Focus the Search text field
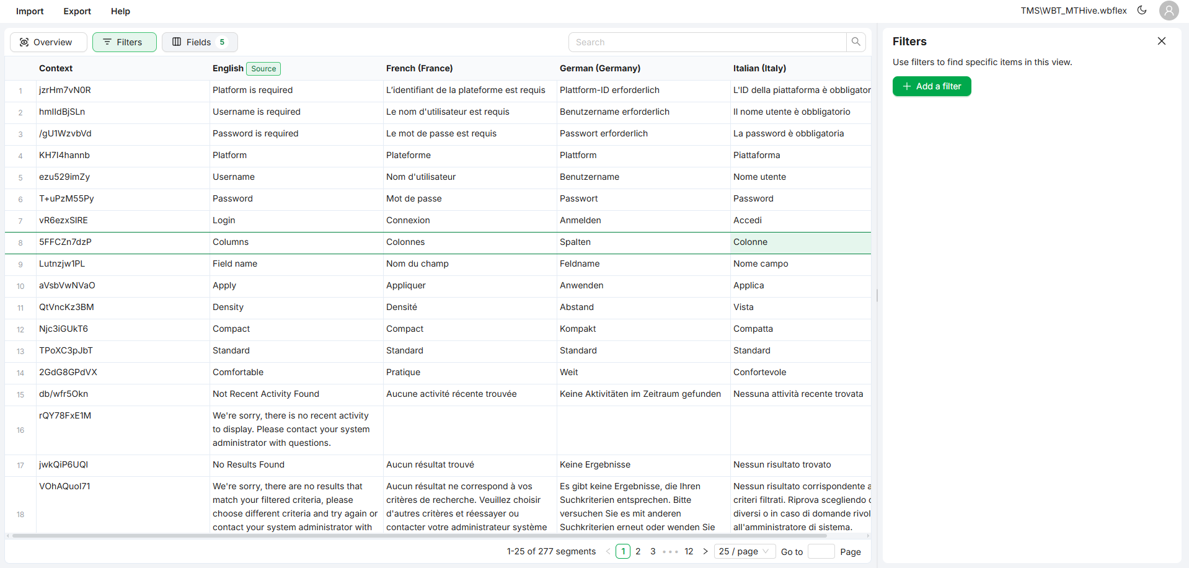Screen dimensions: 1189x568 (707, 42)
